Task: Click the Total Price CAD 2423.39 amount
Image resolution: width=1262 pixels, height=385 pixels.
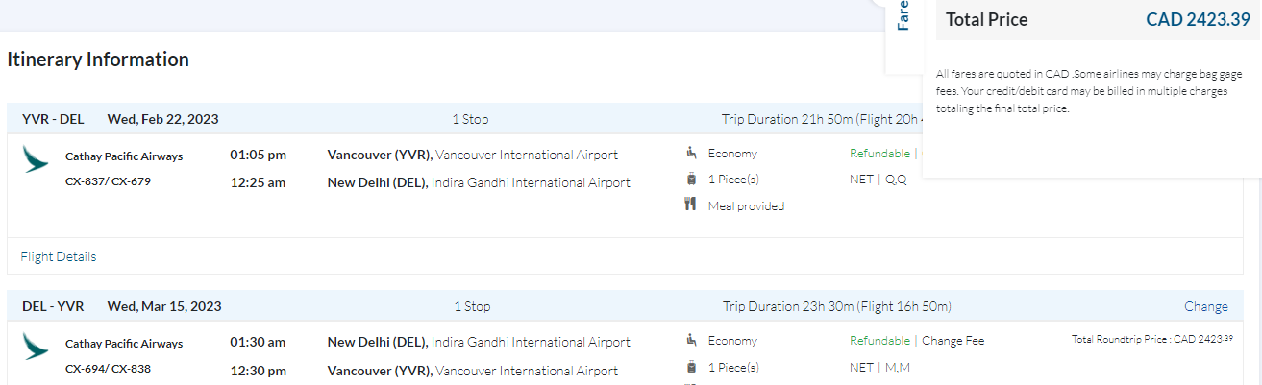Action: tap(1198, 19)
